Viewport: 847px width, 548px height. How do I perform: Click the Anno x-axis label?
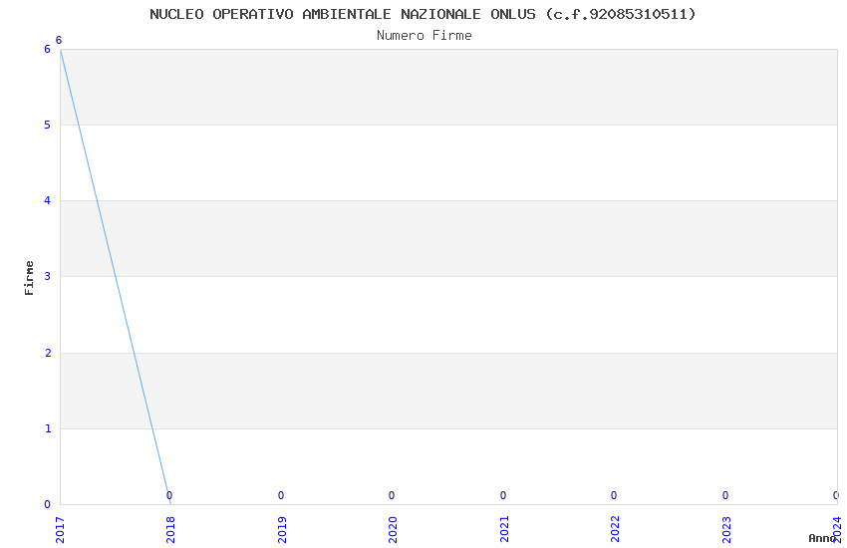822,538
